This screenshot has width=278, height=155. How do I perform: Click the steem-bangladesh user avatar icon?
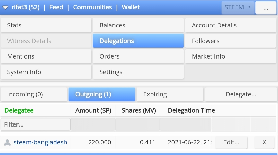point(7,142)
